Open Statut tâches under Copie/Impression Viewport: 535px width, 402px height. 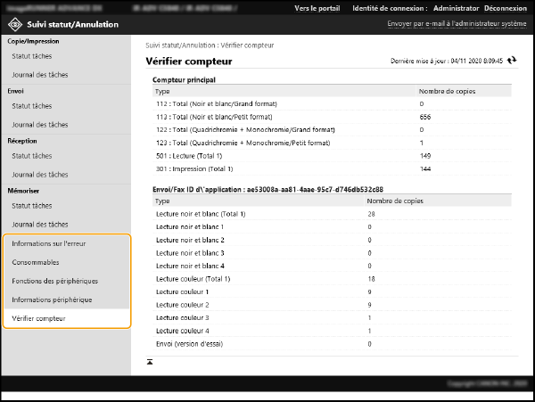pyautogui.click(x=31, y=56)
